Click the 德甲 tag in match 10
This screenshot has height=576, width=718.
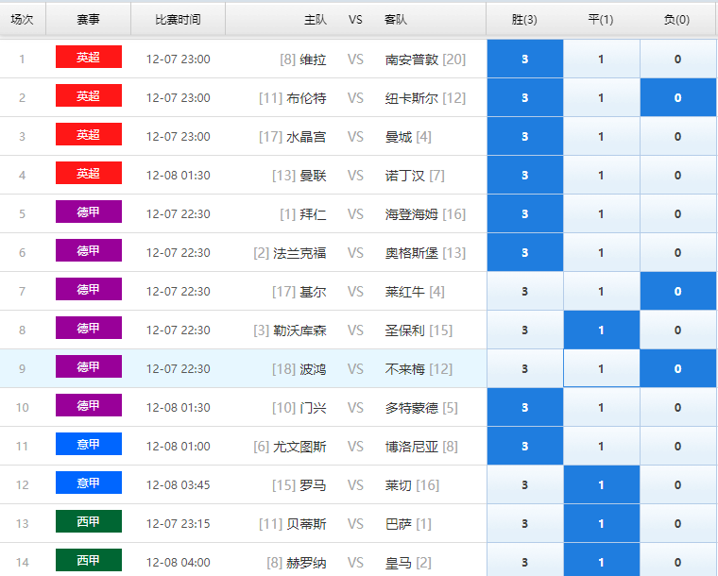click(89, 405)
